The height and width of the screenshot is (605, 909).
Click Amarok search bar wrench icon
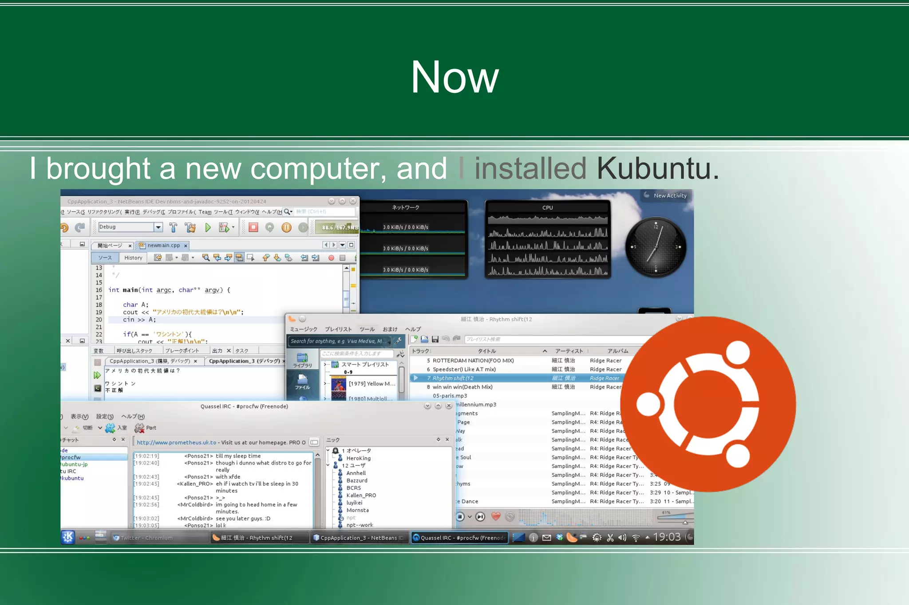pyautogui.click(x=398, y=341)
